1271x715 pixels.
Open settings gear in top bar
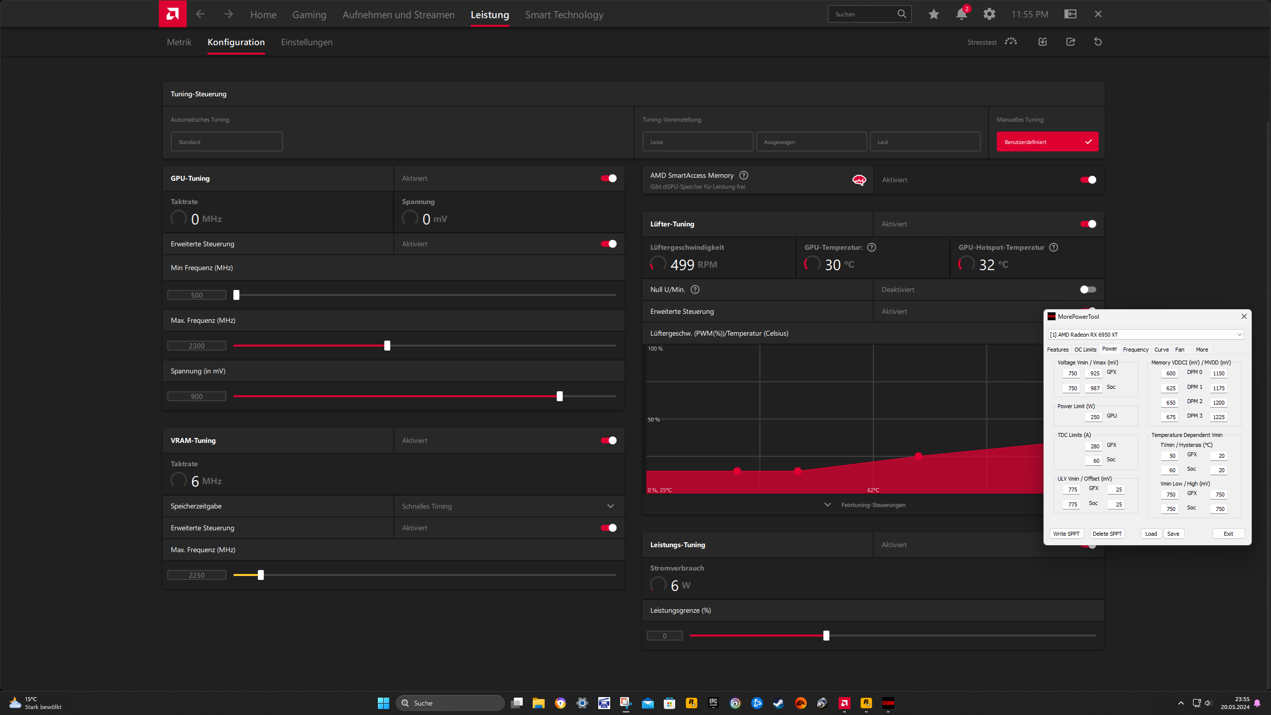989,14
